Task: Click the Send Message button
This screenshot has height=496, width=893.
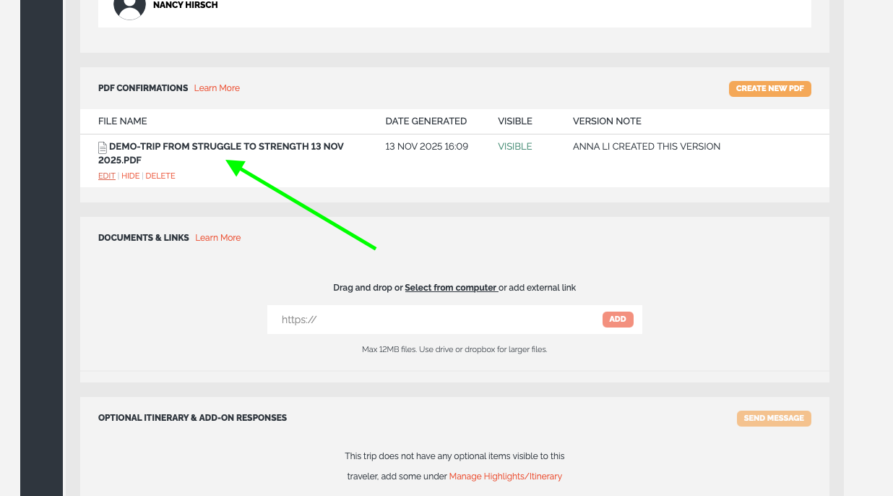Action: pos(774,418)
